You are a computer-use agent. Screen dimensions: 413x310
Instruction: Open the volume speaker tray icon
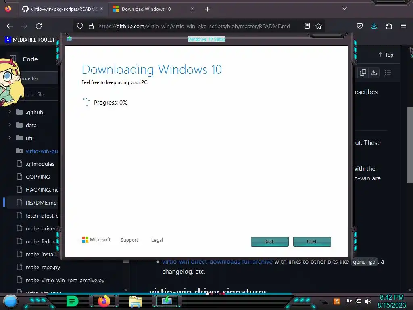(x=368, y=301)
